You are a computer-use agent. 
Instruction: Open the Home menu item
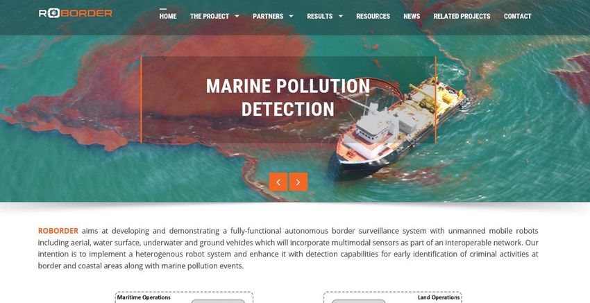168,16
